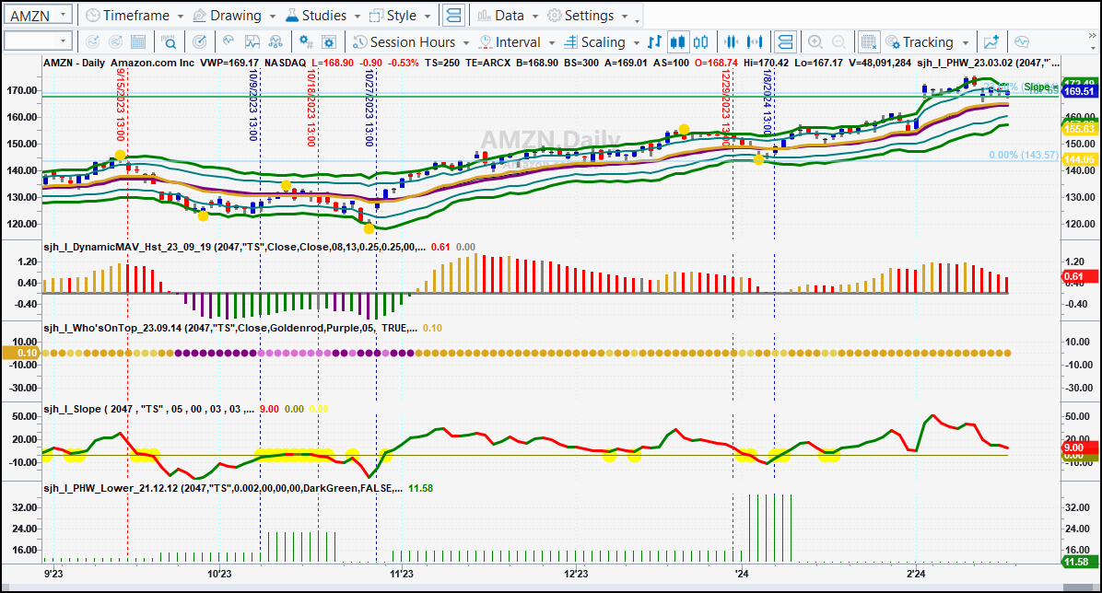Toggle the panel layout button beside Style
This screenshot has width=1102, height=593.
454,16
